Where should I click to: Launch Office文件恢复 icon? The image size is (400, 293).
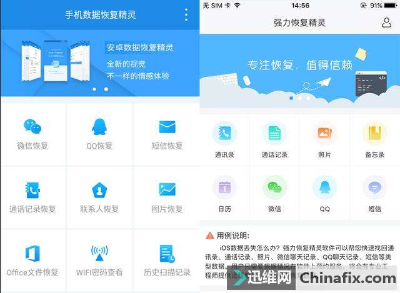[x=32, y=253]
